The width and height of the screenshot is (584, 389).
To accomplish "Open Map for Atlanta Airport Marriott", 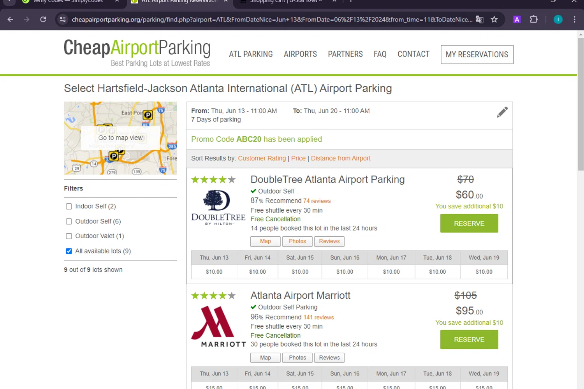I will coord(266,358).
